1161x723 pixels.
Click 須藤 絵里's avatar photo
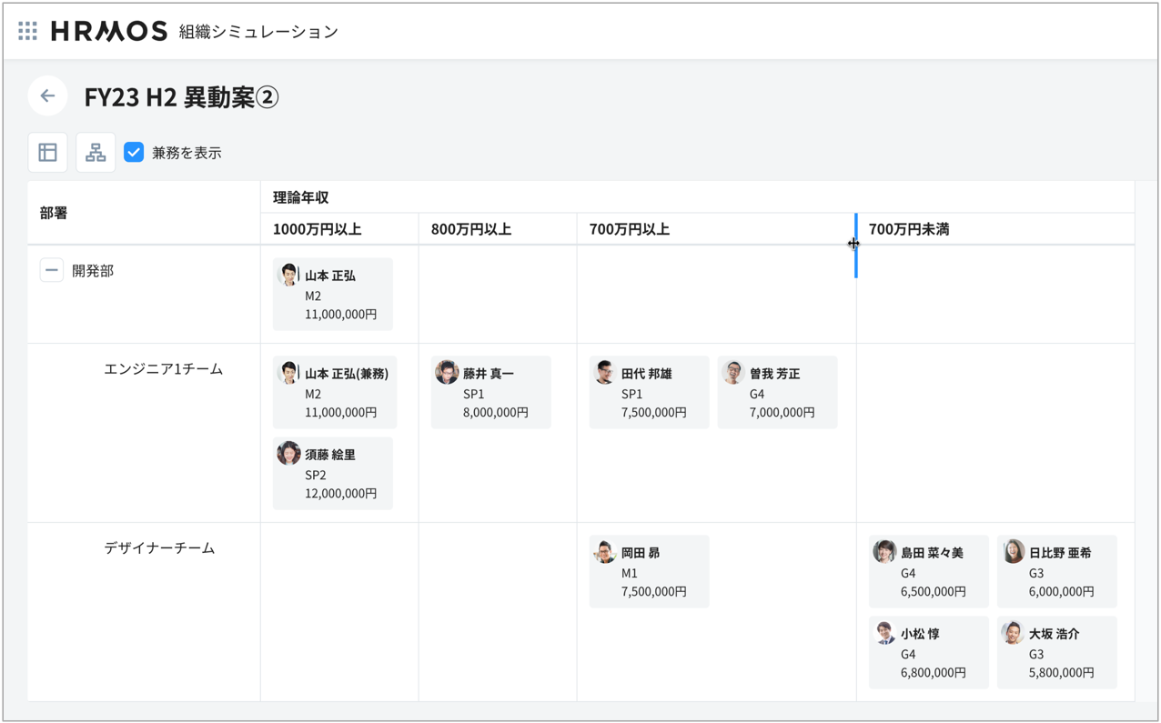pyautogui.click(x=288, y=454)
